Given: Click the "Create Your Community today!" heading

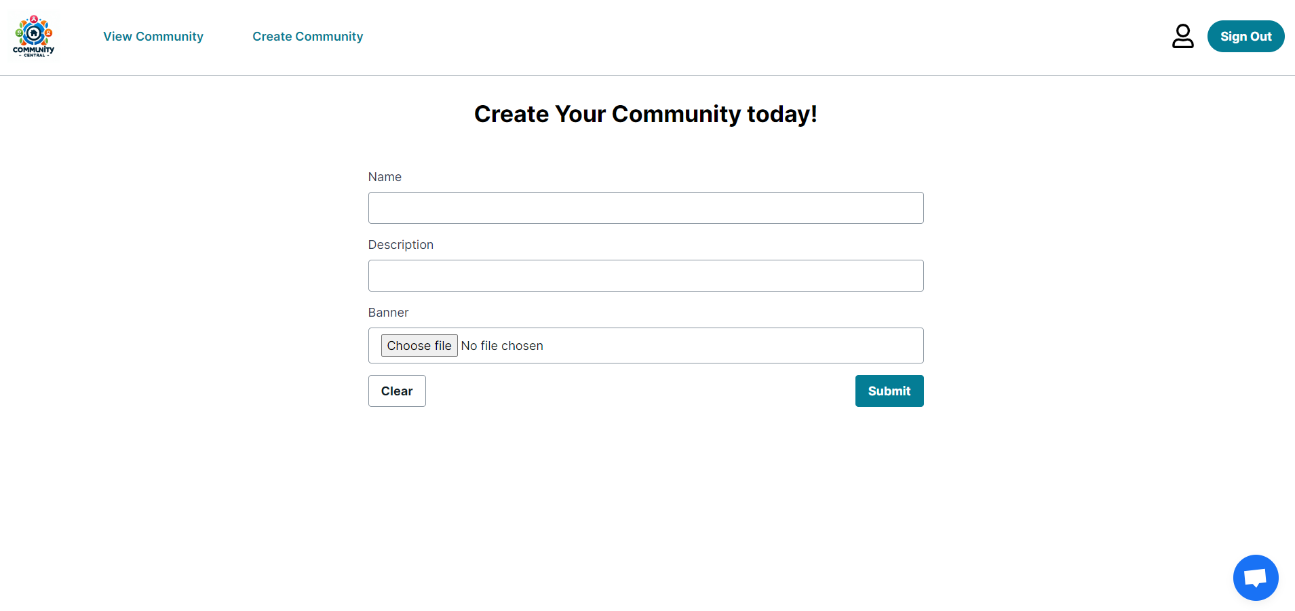Looking at the screenshot, I should point(645,114).
